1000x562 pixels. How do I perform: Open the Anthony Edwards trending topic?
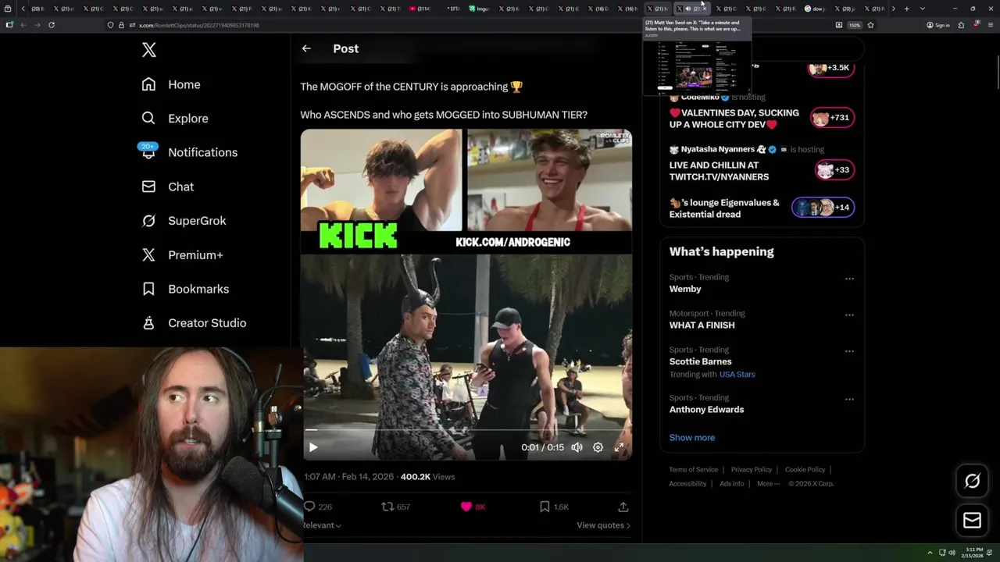(706, 409)
